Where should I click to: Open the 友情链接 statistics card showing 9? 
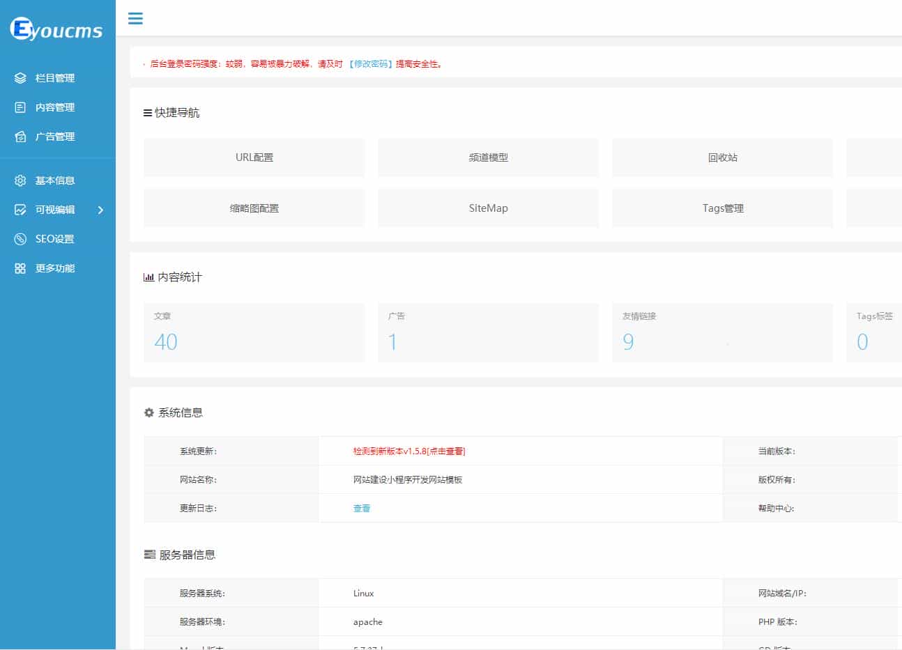click(x=723, y=332)
